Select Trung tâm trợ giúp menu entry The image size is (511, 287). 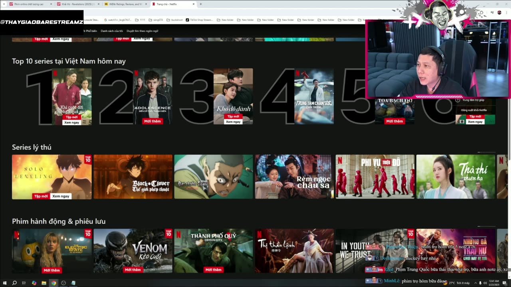coord(473,100)
